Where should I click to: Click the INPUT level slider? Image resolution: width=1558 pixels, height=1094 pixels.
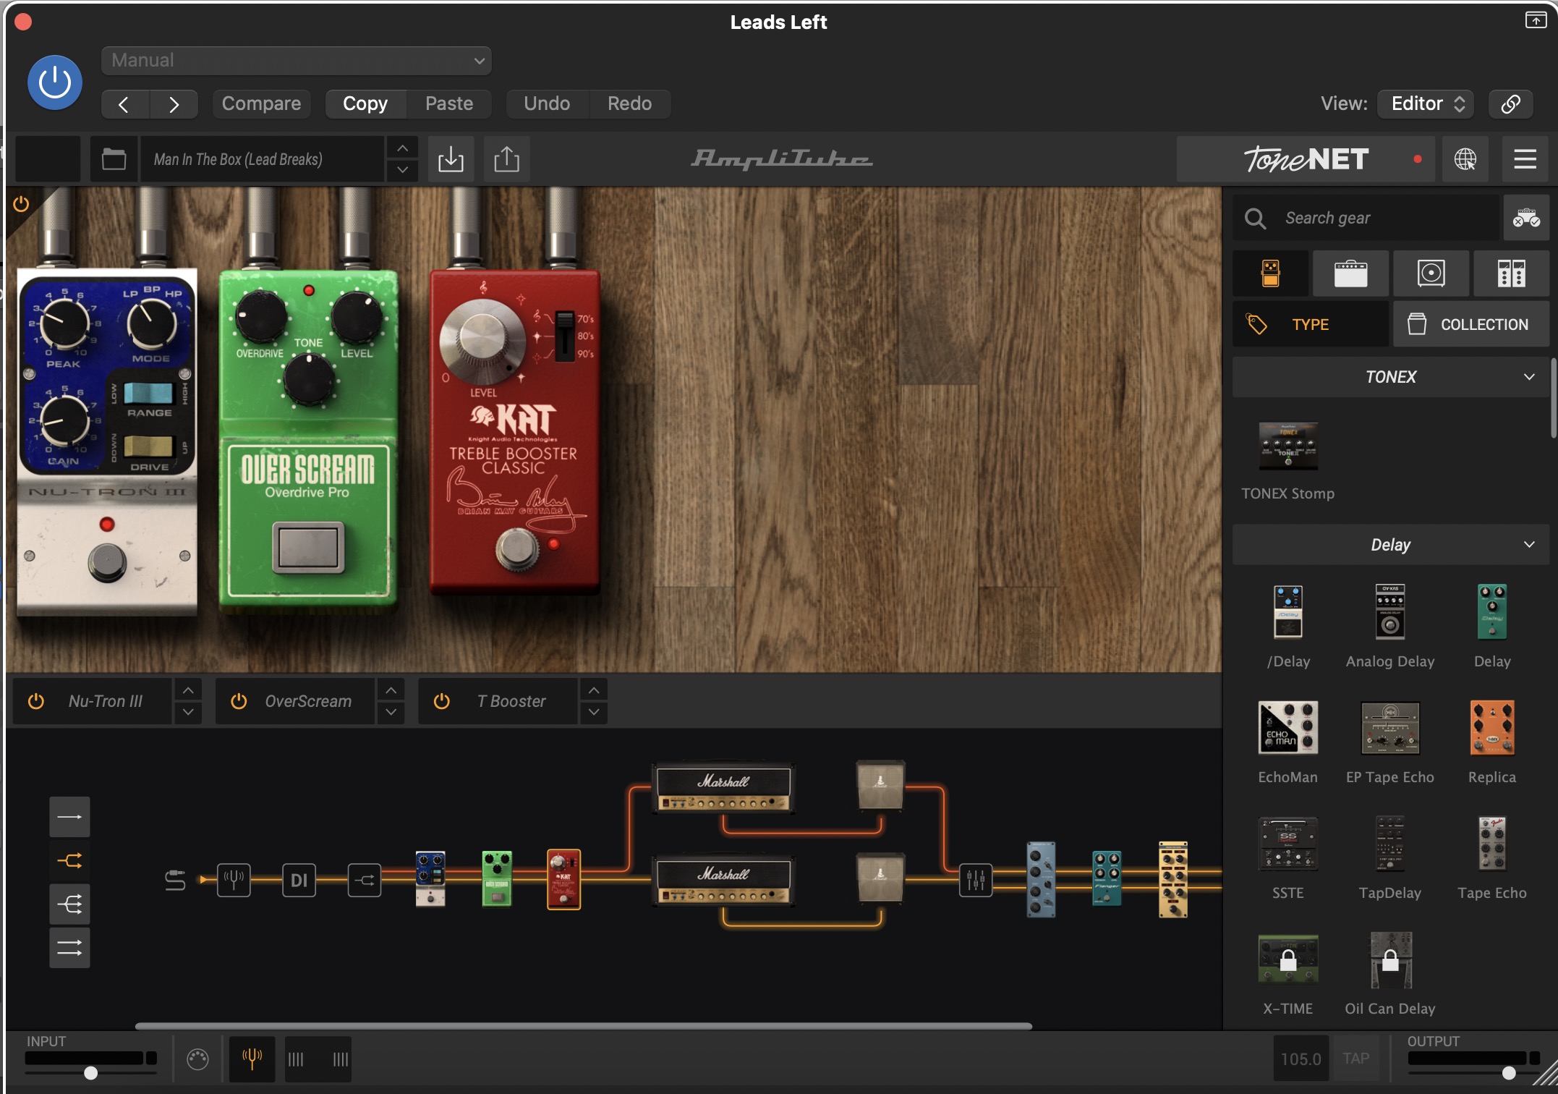tap(90, 1072)
